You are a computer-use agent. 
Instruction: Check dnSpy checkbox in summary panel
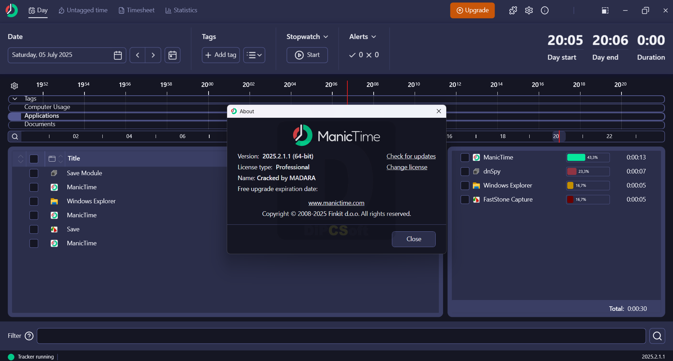[x=465, y=171]
